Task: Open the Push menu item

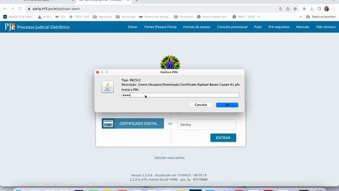Action: click(258, 27)
